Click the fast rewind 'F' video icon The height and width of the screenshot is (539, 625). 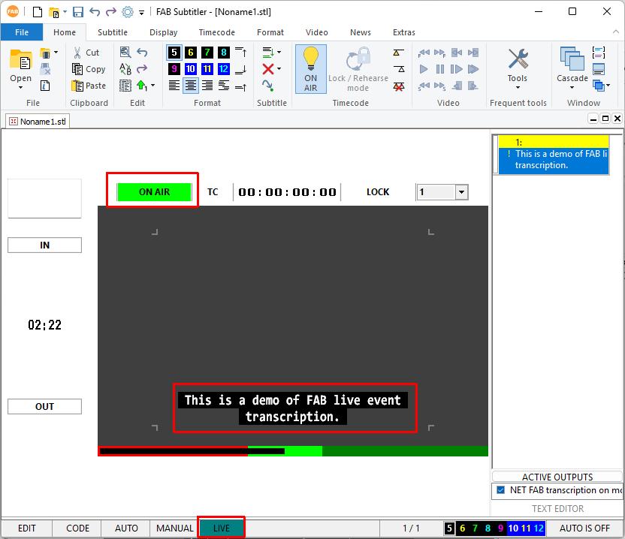424,53
